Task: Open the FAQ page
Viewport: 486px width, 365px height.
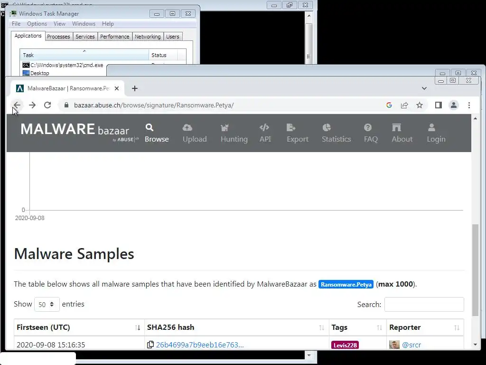Action: coord(371,133)
